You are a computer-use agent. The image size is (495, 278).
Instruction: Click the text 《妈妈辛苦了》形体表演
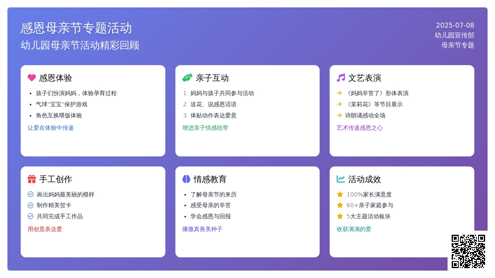[377, 93]
